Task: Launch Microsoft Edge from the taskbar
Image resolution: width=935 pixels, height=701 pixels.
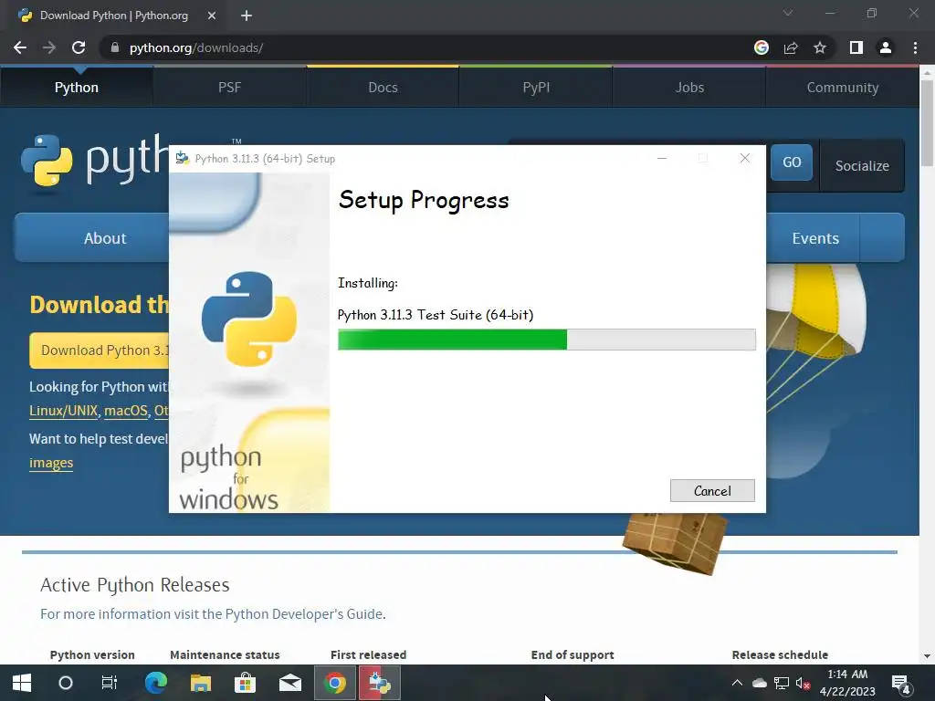Action: point(156,683)
